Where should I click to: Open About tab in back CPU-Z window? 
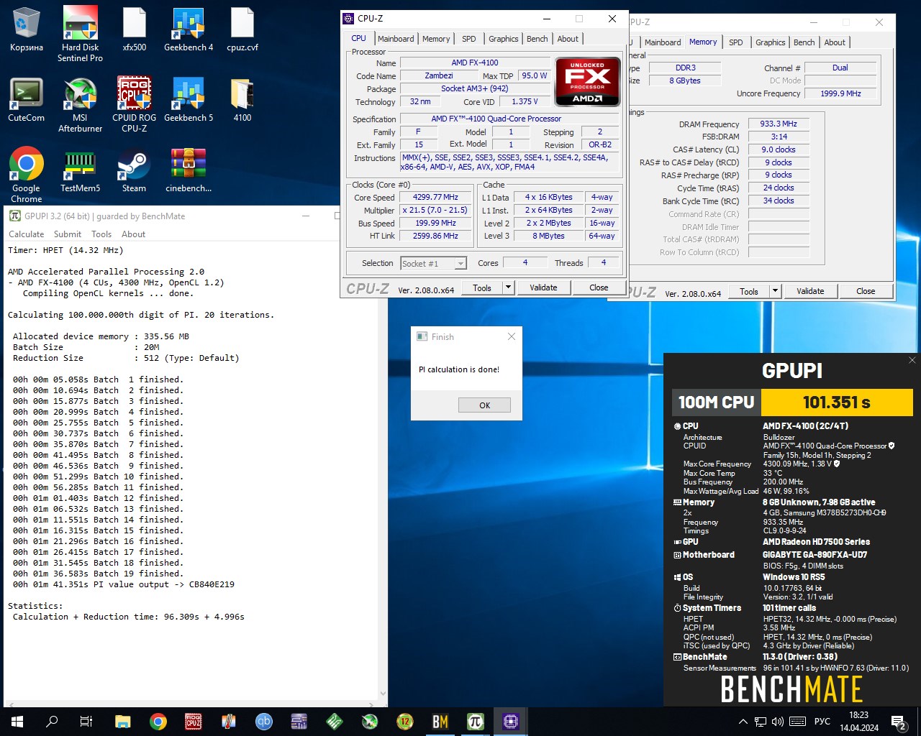(835, 42)
